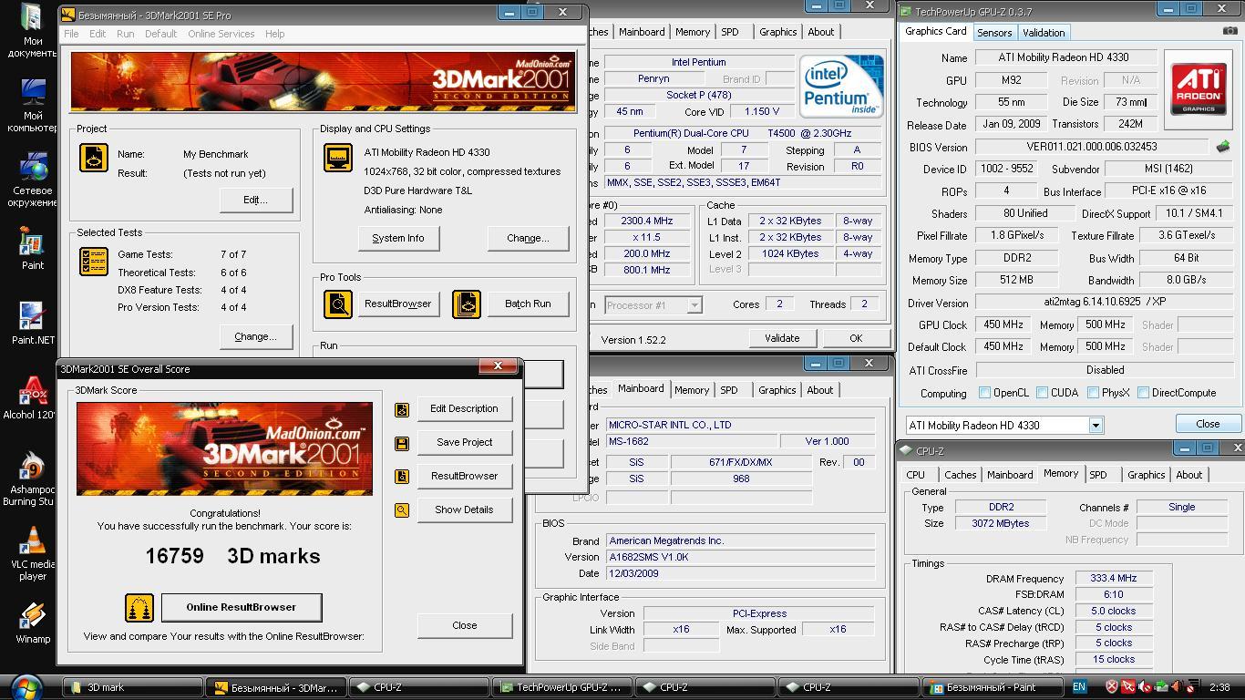1245x700 pixels.
Task: Switch to Безымянный - Paint taskbar button
Action: (x=992, y=687)
